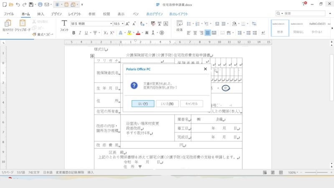Click the Subscript X₂ icon
Screen dimensions: 334x188
pos(106,33)
